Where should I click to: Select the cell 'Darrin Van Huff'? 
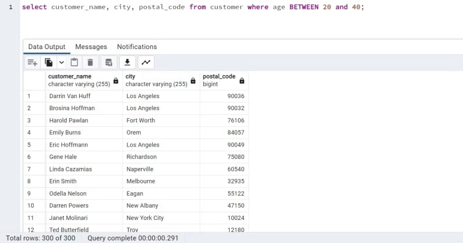[x=84, y=96]
